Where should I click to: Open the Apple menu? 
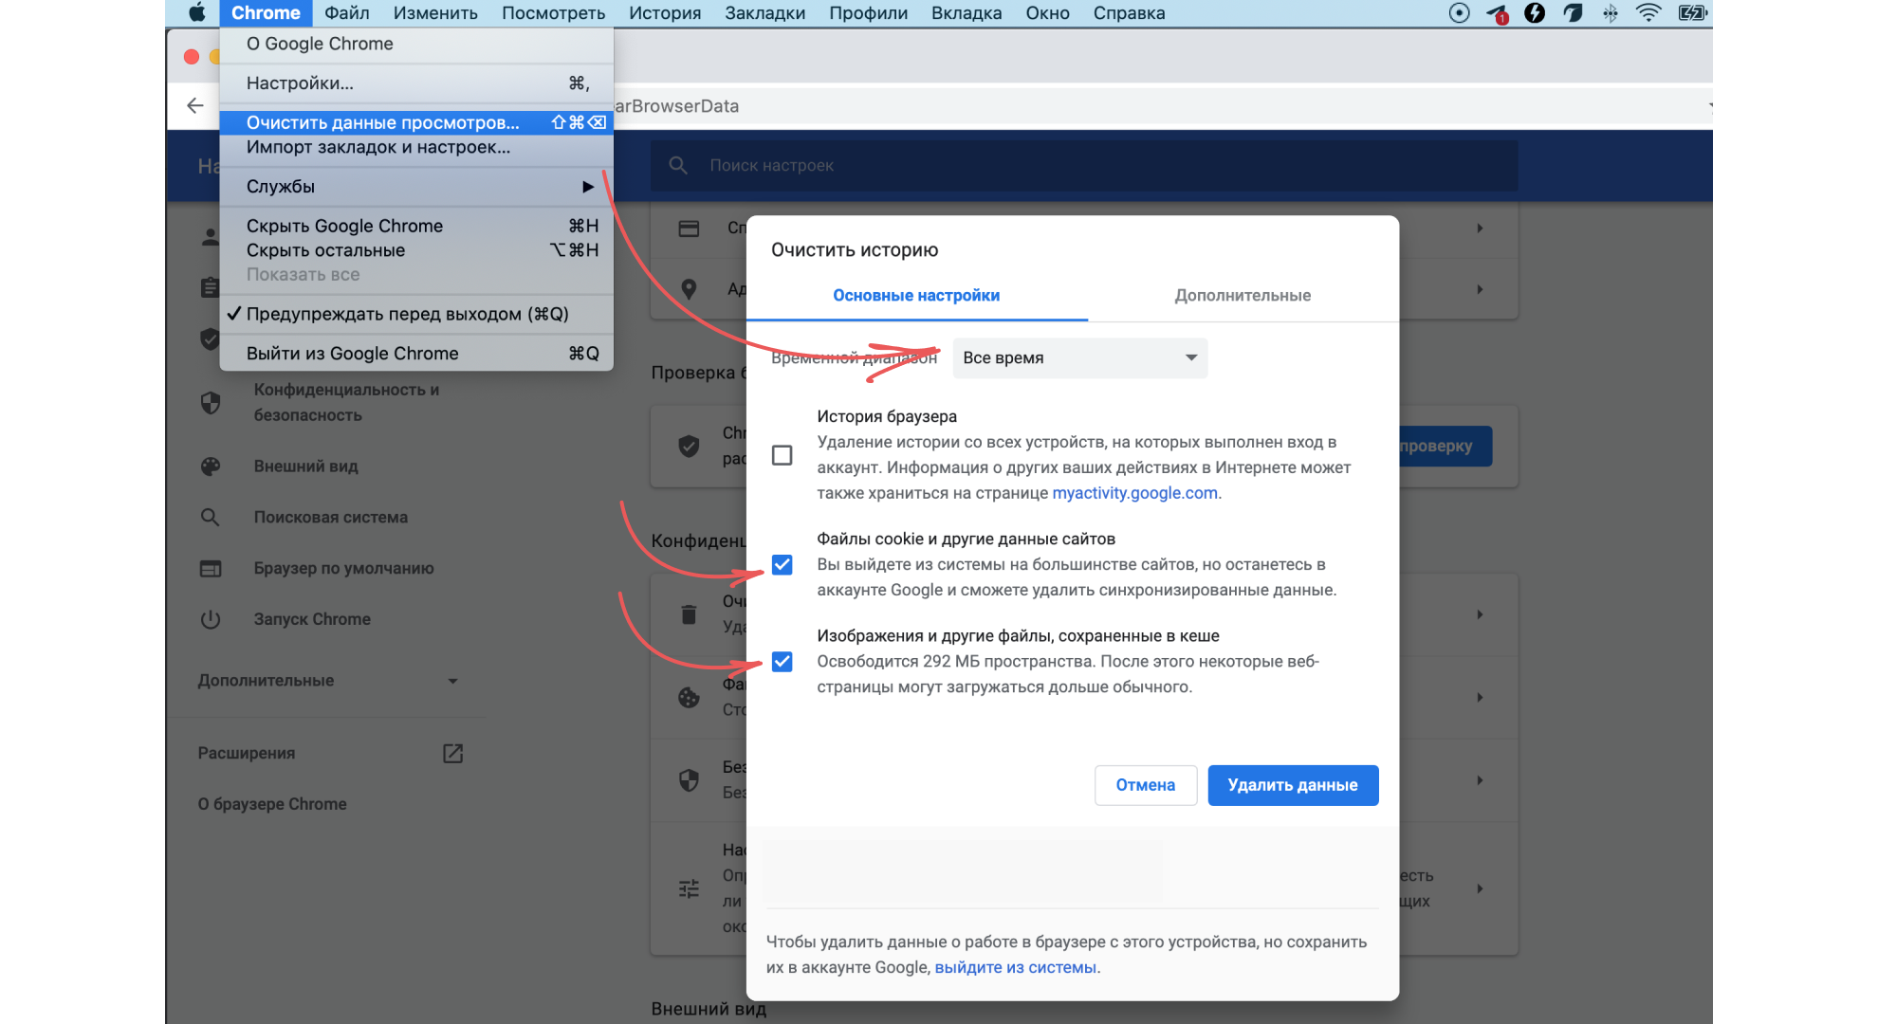[x=197, y=13]
